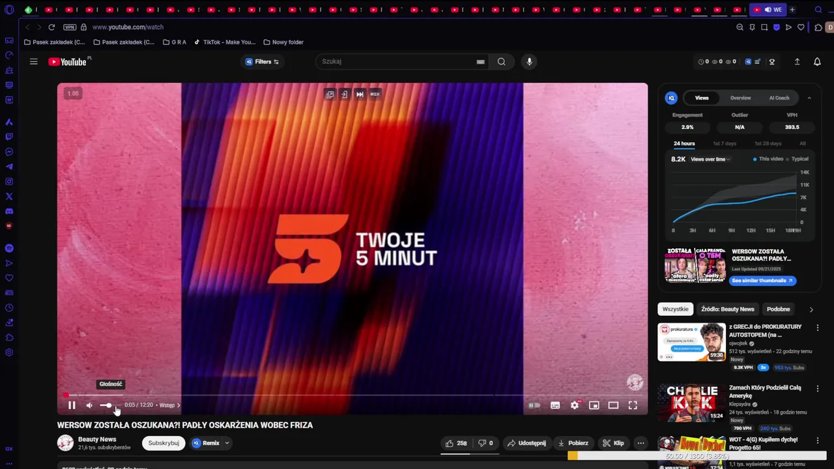Open the TikTok - Make You... bookmark

[x=225, y=42]
